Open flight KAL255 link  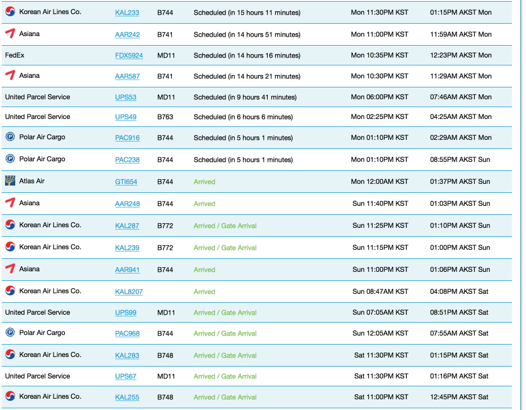pos(127,397)
